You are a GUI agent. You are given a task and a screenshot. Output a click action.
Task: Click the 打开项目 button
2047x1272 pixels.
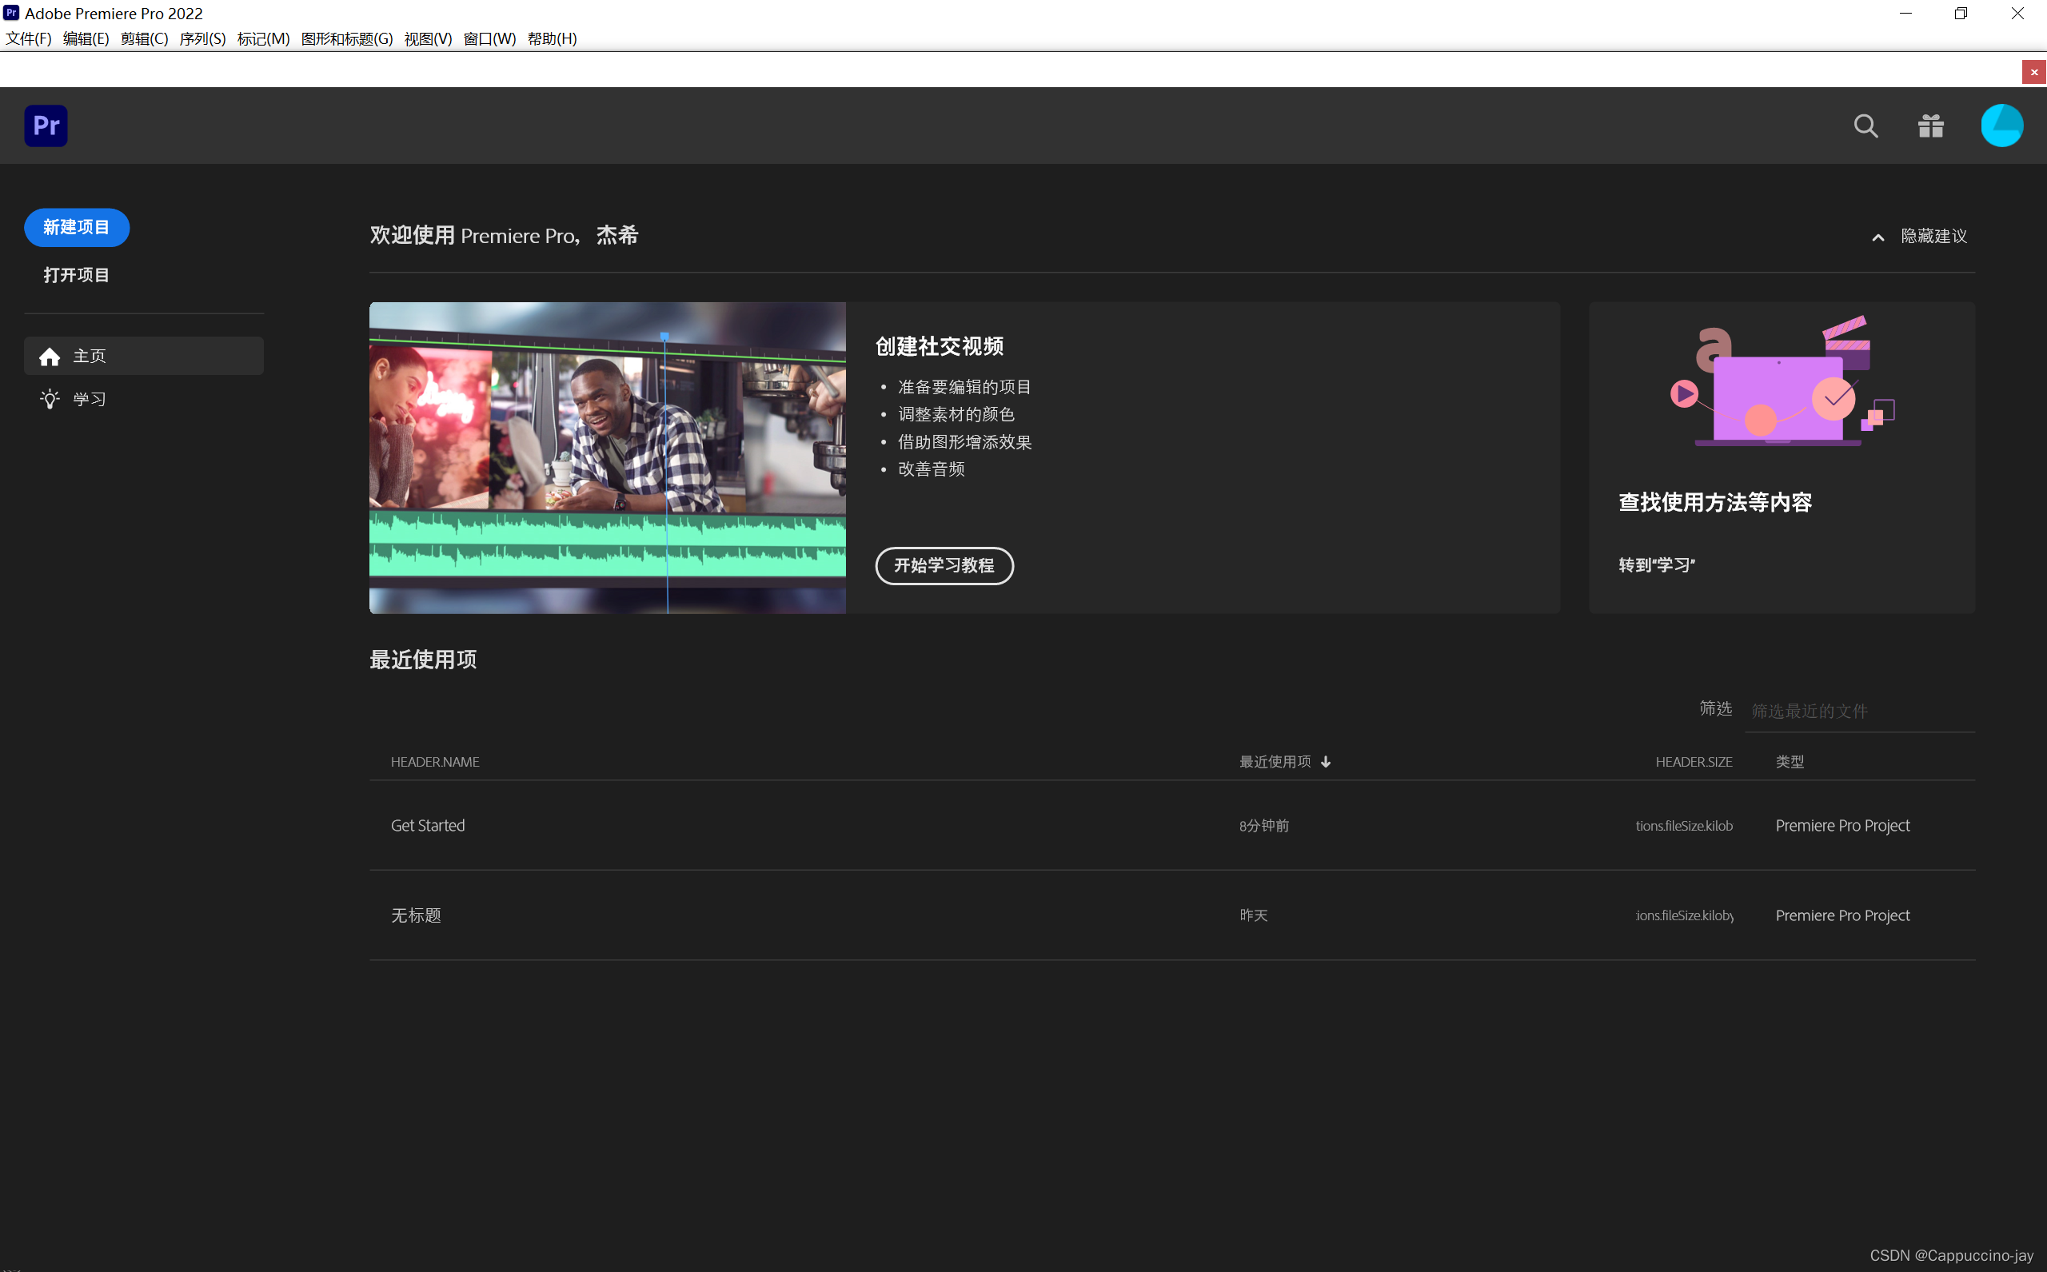77,275
